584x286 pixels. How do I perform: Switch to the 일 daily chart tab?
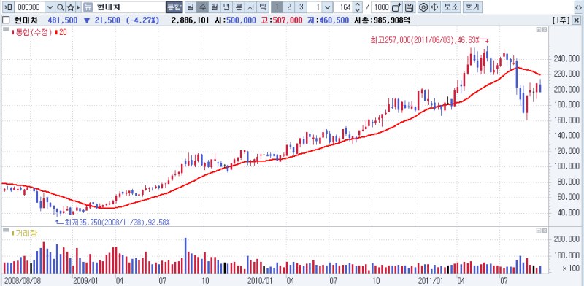190,7
